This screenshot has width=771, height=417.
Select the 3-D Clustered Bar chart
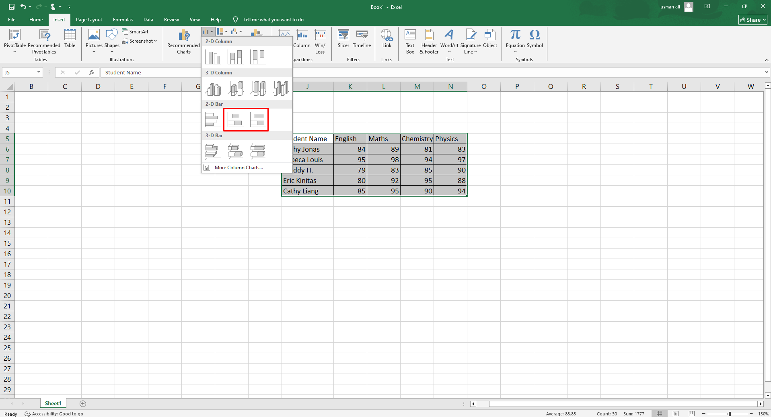(x=213, y=151)
